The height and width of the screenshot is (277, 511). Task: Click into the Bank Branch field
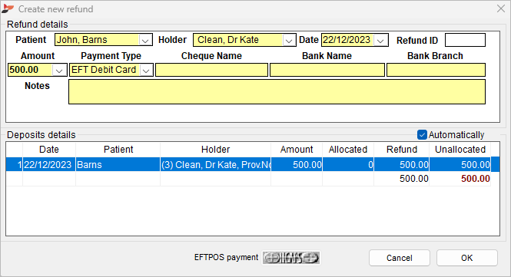tap(436, 70)
